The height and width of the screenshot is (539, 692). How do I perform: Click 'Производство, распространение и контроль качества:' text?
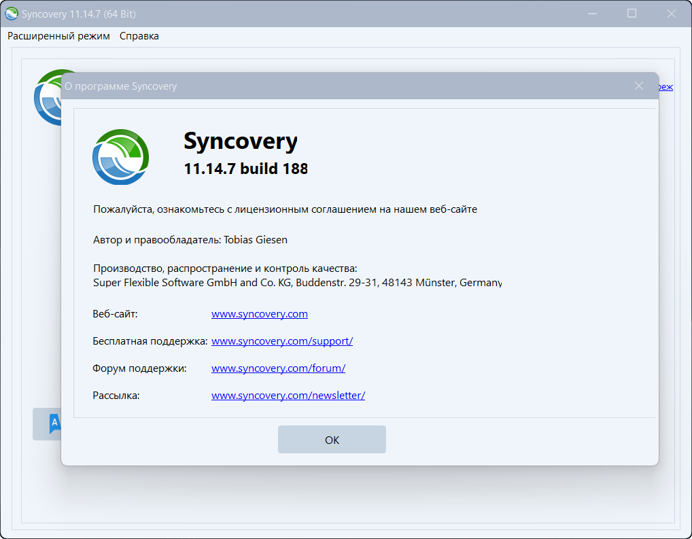tap(225, 268)
